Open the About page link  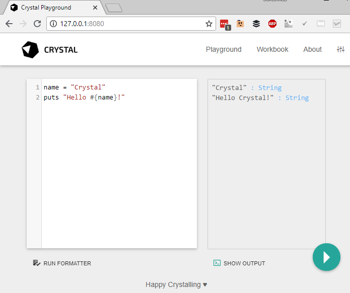click(x=312, y=49)
